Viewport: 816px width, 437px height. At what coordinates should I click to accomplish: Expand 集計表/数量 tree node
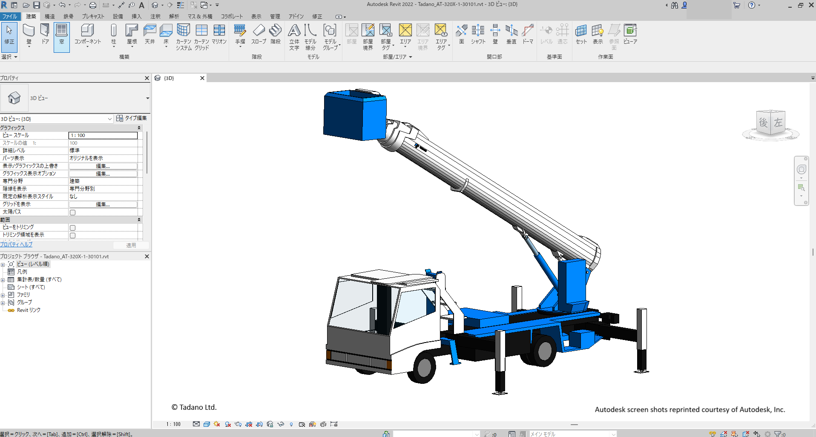click(x=3, y=280)
